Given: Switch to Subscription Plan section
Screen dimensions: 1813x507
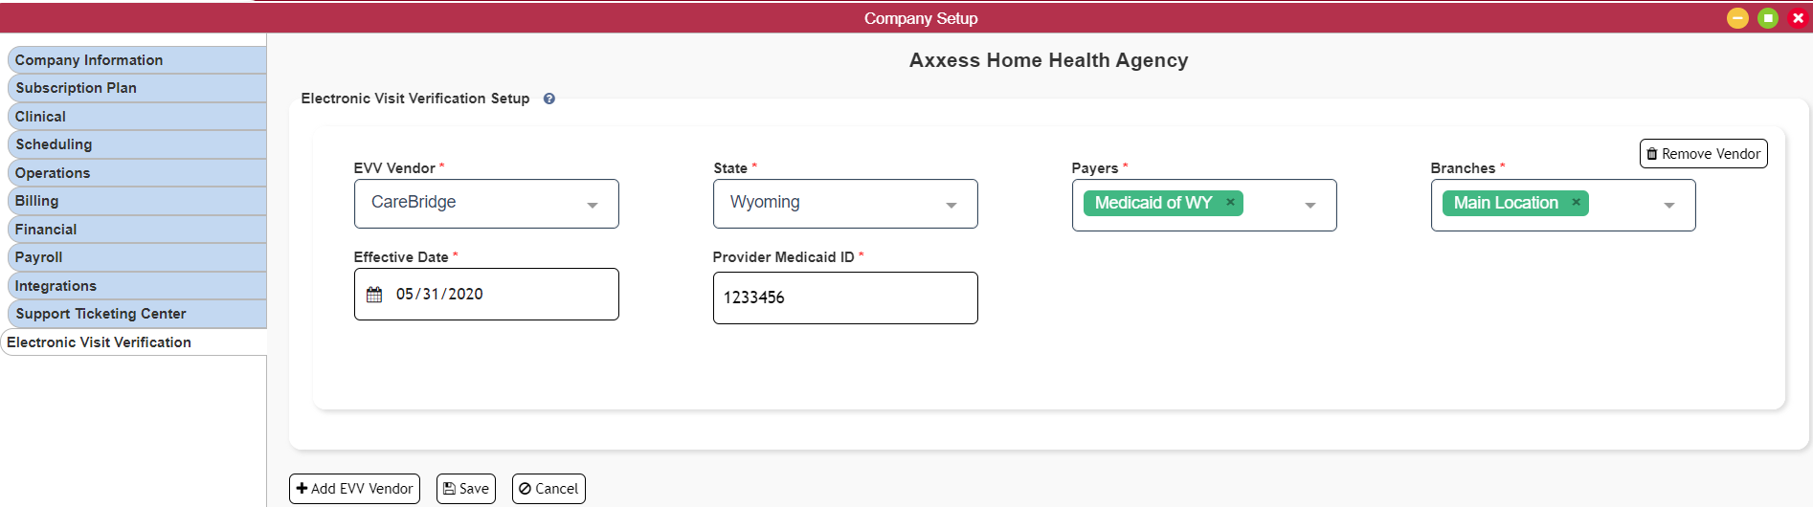Looking at the screenshot, I should point(137,88).
